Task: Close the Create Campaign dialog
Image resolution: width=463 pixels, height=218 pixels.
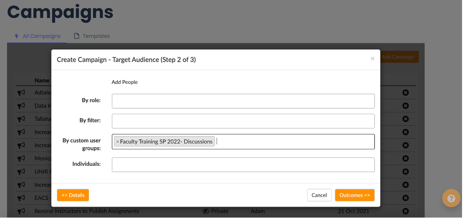Action: tap(372, 59)
